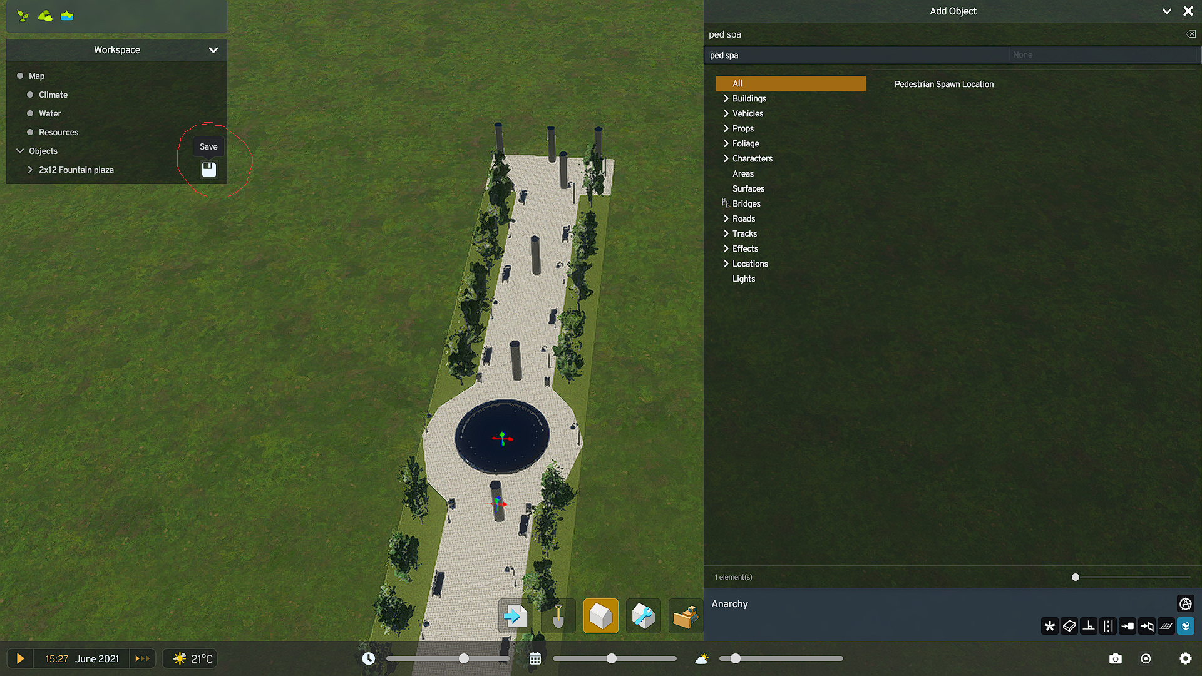Select the bulldozer demolish tool

686,616
